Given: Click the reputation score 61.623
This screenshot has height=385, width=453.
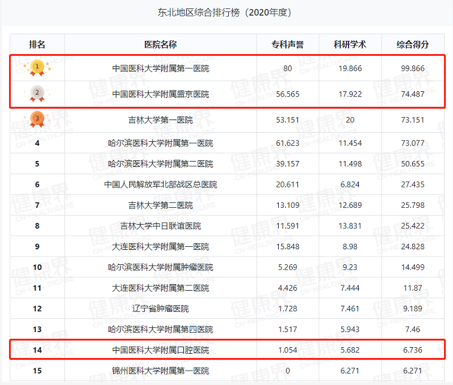Looking at the screenshot, I should (x=287, y=143).
